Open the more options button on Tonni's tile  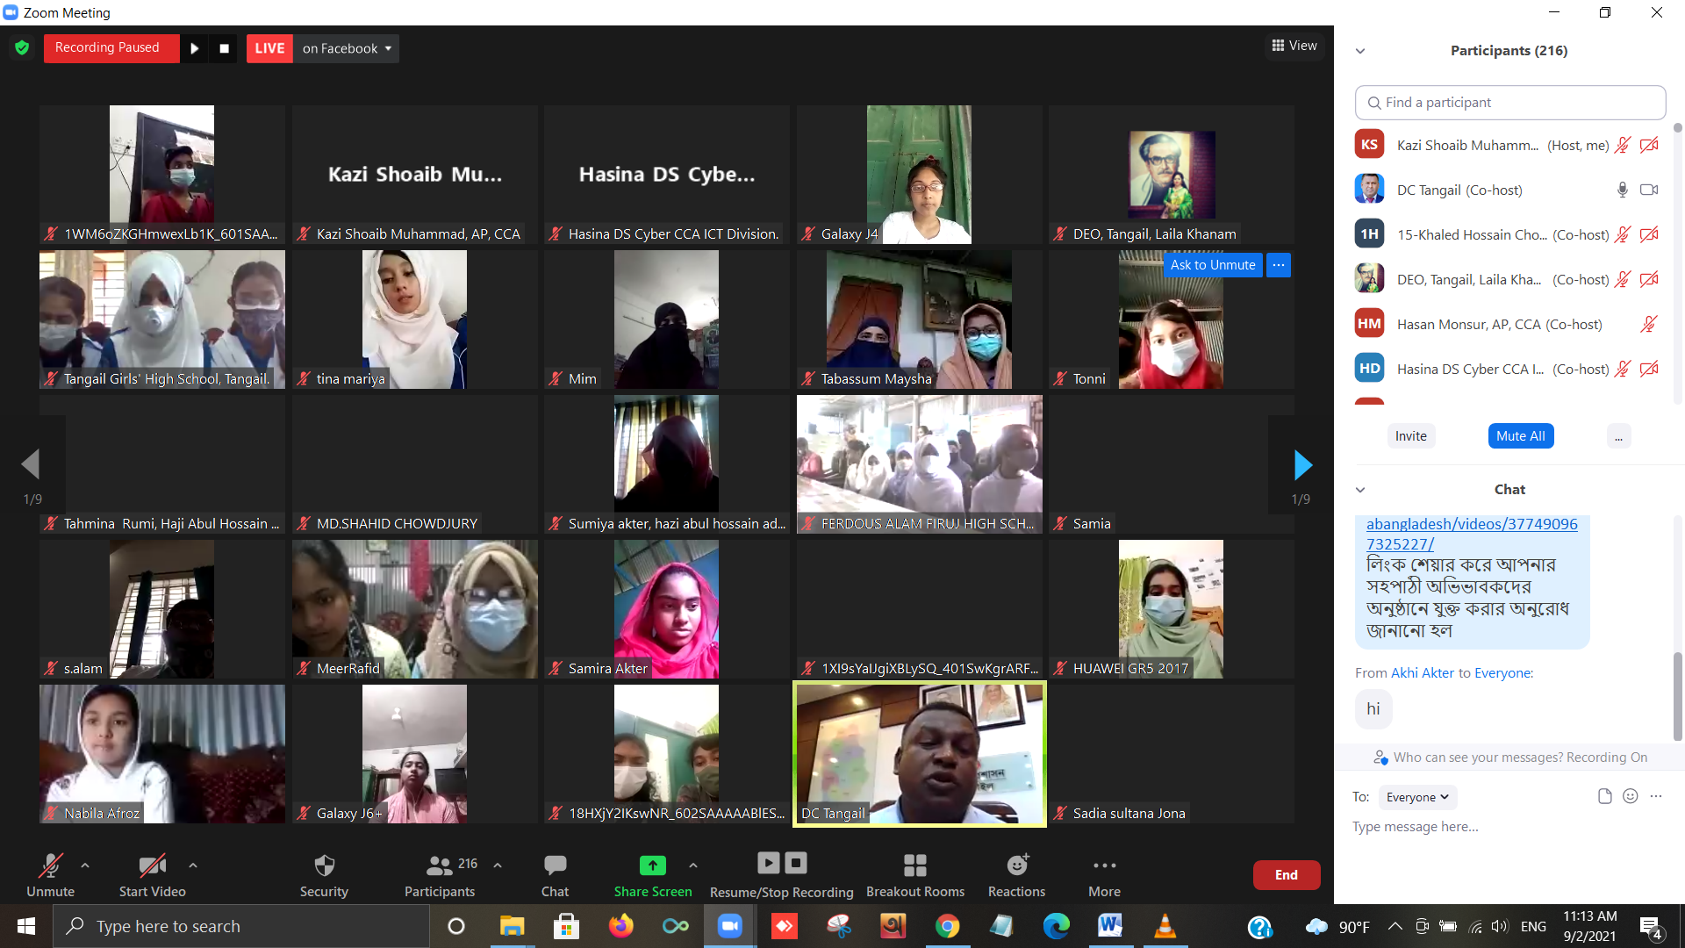pos(1279,265)
